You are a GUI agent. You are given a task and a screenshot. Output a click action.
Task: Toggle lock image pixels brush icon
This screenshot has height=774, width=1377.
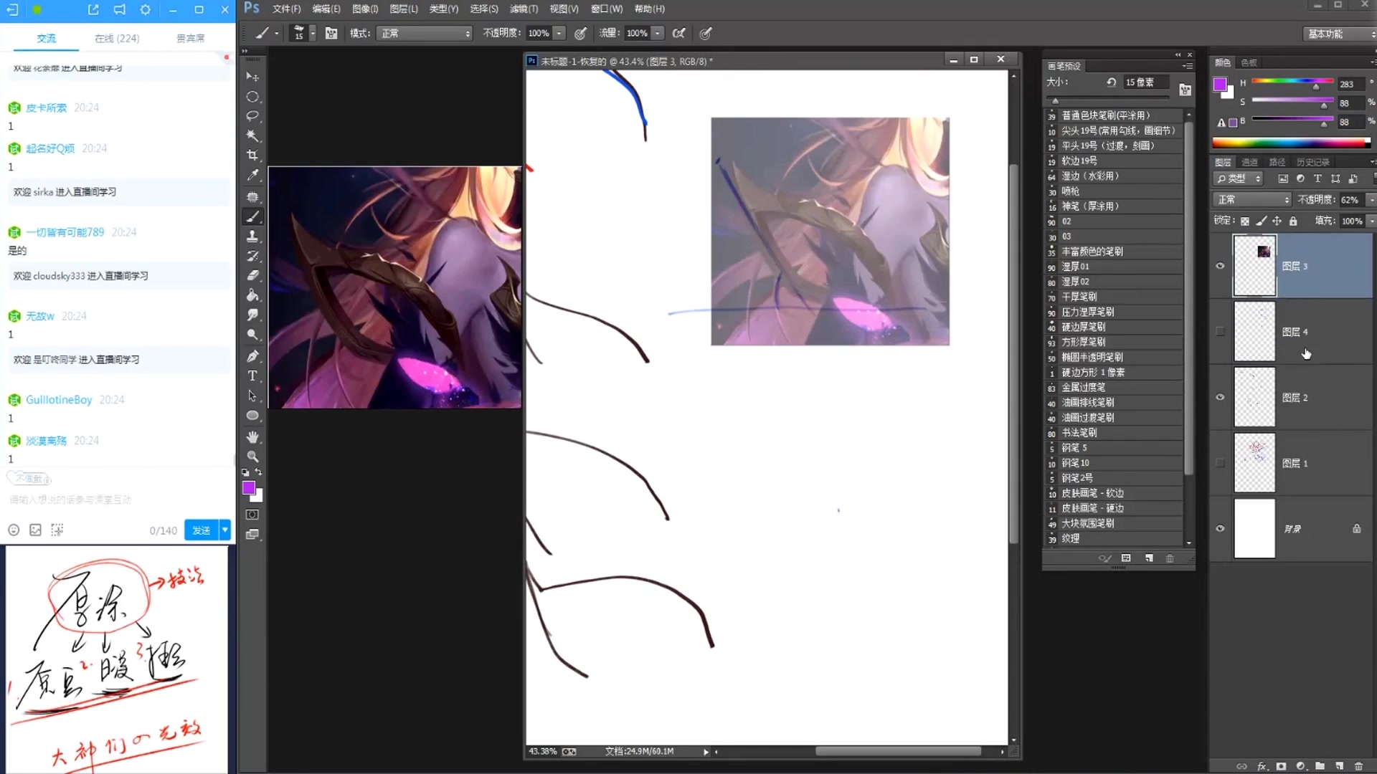[x=1262, y=221]
